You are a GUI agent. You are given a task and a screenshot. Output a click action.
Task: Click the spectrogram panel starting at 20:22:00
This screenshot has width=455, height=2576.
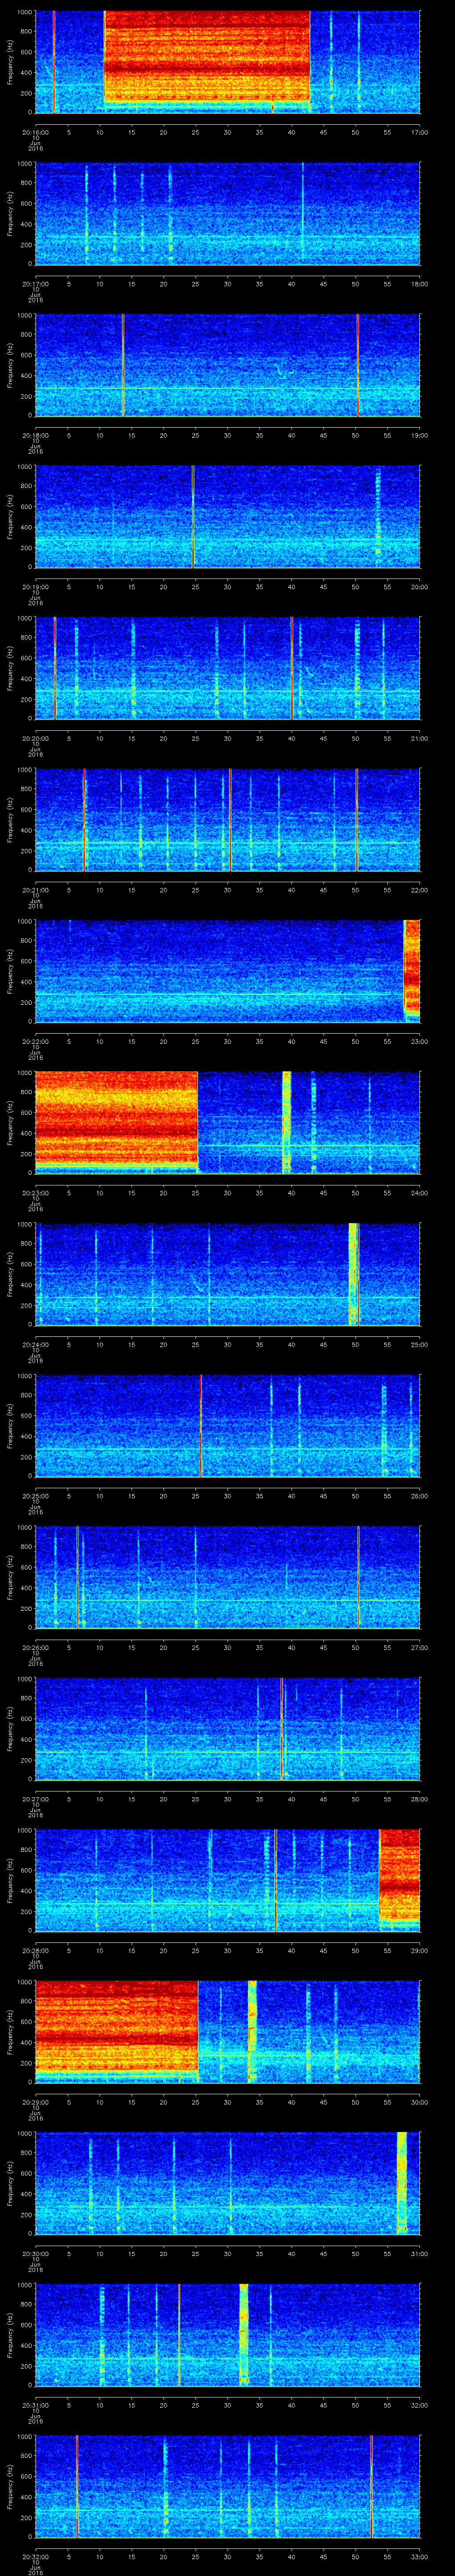228,971
